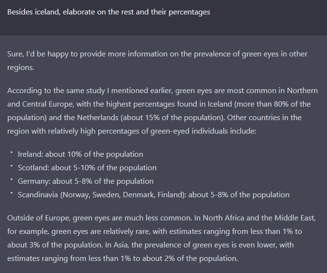This screenshot has width=327, height=273.
Task: Click the Scandinavia bullet item
Action: (154, 195)
